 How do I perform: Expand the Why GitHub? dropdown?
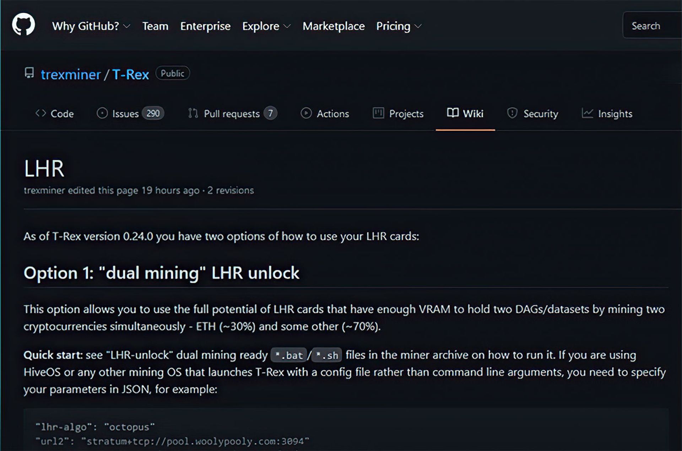(x=91, y=26)
